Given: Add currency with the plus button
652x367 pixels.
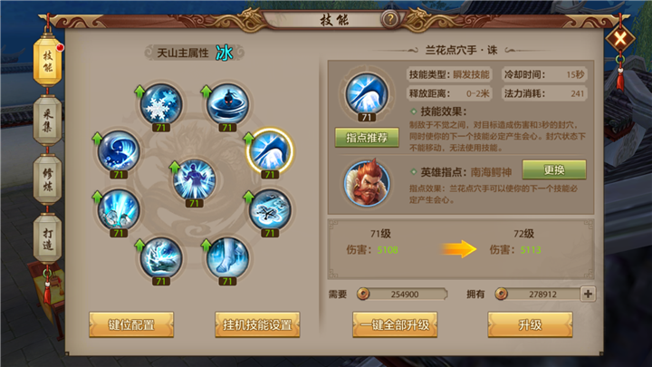Looking at the screenshot, I should point(588,295).
